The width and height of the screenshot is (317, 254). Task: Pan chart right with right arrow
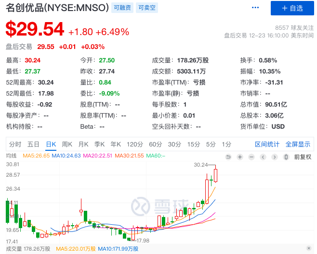click(x=275, y=157)
